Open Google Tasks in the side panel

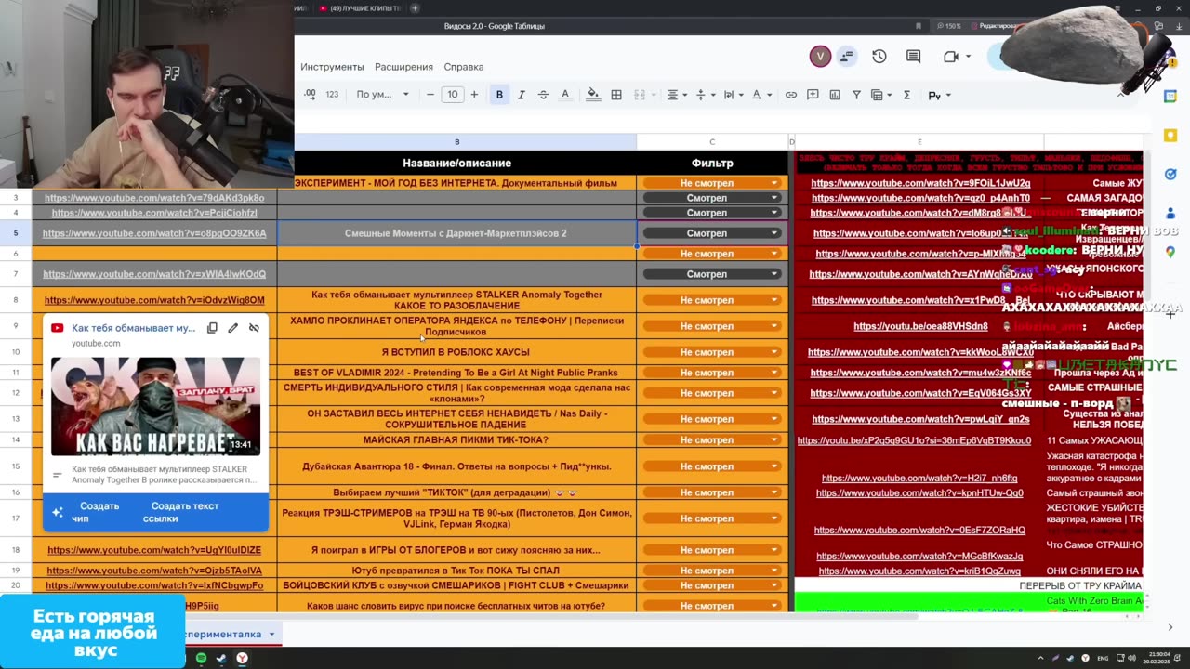point(1170,174)
